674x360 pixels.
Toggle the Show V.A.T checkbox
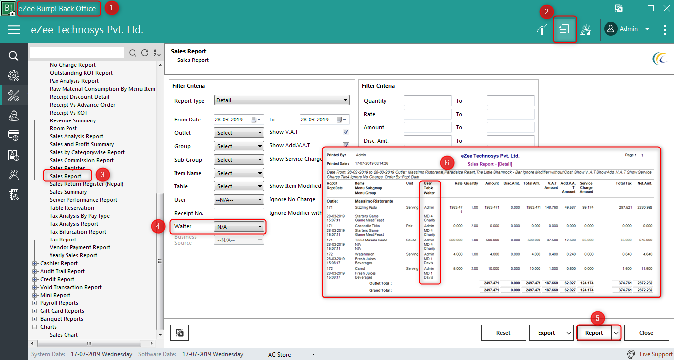point(346,132)
